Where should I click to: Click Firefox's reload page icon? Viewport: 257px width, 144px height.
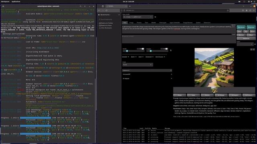[x=106, y=10]
